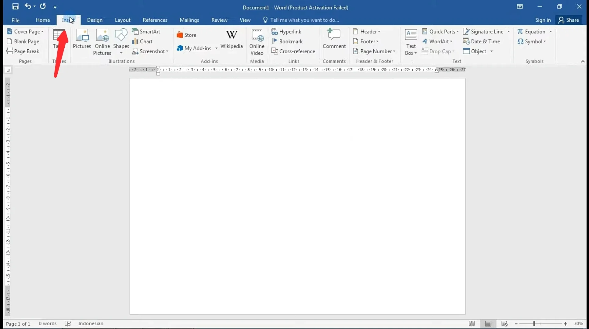Click the Share button
This screenshot has width=589, height=329.
pyautogui.click(x=569, y=20)
